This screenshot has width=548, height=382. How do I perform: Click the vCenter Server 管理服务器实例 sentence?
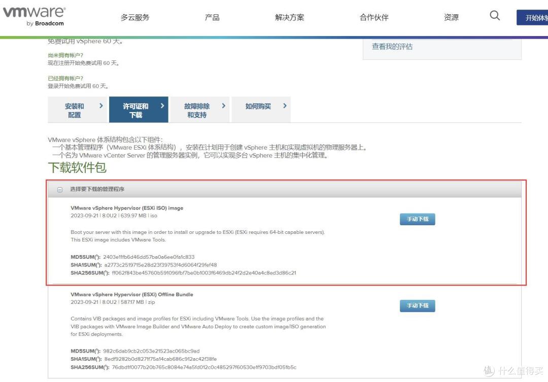[191, 156]
